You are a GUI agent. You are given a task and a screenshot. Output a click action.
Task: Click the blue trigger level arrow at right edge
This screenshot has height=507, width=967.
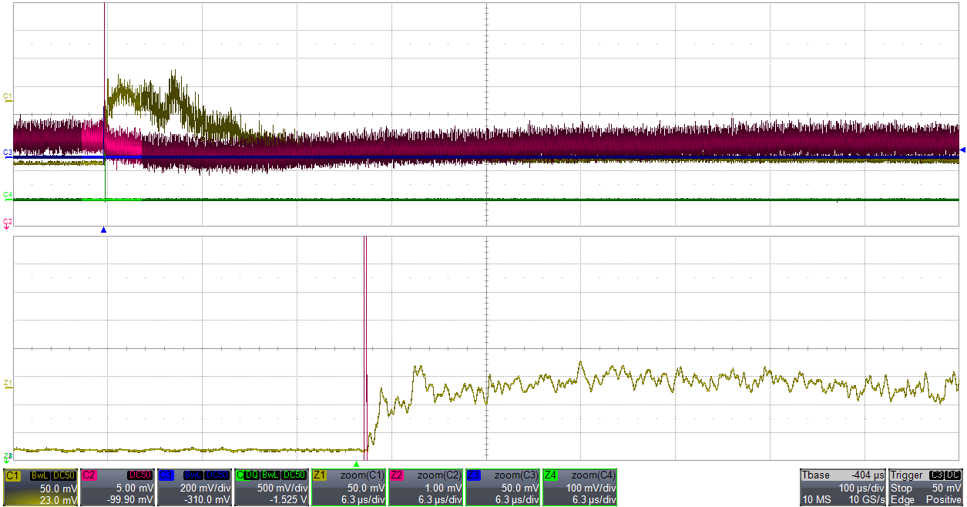click(x=962, y=149)
